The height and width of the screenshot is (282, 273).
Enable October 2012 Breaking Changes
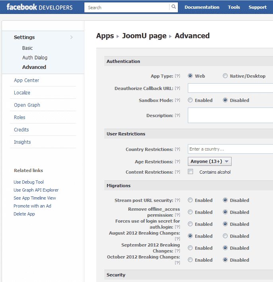click(x=190, y=260)
